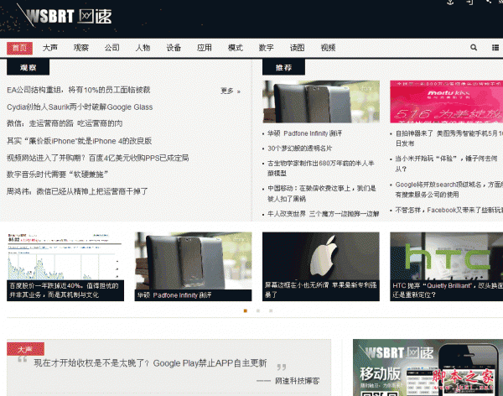
Task: Open the 设备 nav item
Action: click(x=174, y=48)
